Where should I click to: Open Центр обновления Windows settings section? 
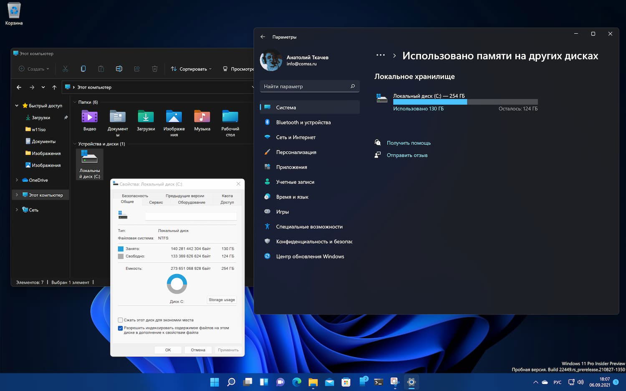(310, 257)
